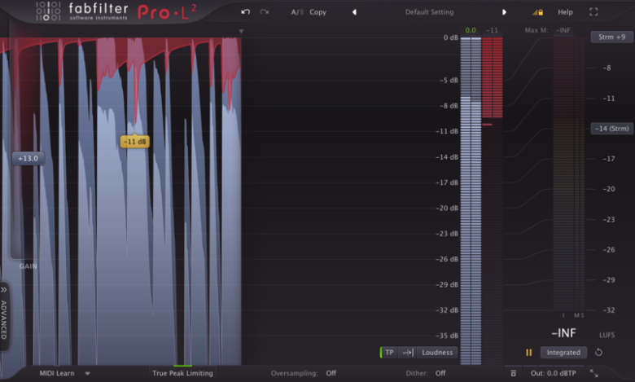The height and width of the screenshot is (382, 635).
Task: Click the 0 dB level scale label
Action: pos(451,37)
